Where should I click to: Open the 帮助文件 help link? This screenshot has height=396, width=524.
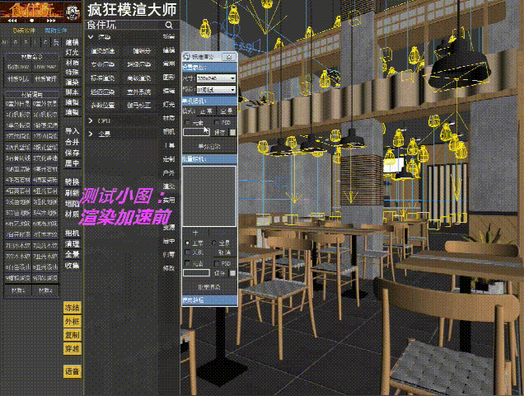[56, 31]
